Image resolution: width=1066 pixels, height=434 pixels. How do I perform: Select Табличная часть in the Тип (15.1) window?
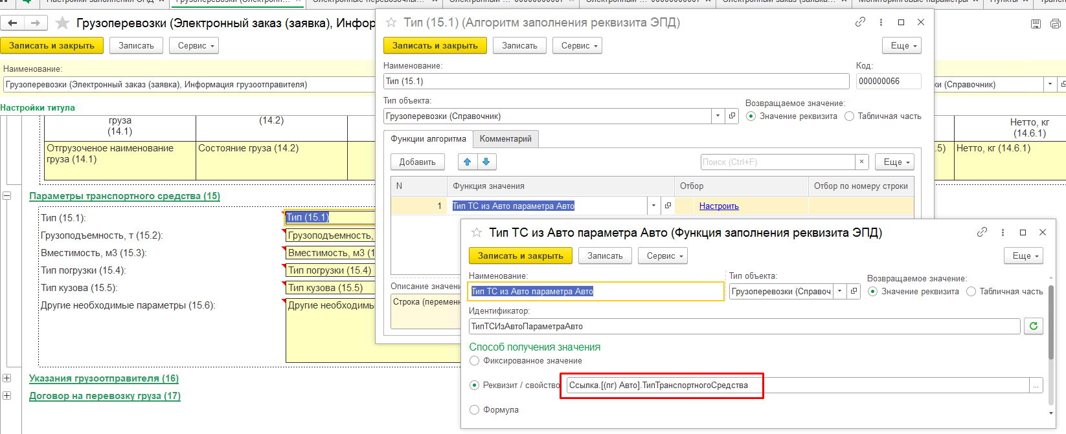(x=849, y=116)
